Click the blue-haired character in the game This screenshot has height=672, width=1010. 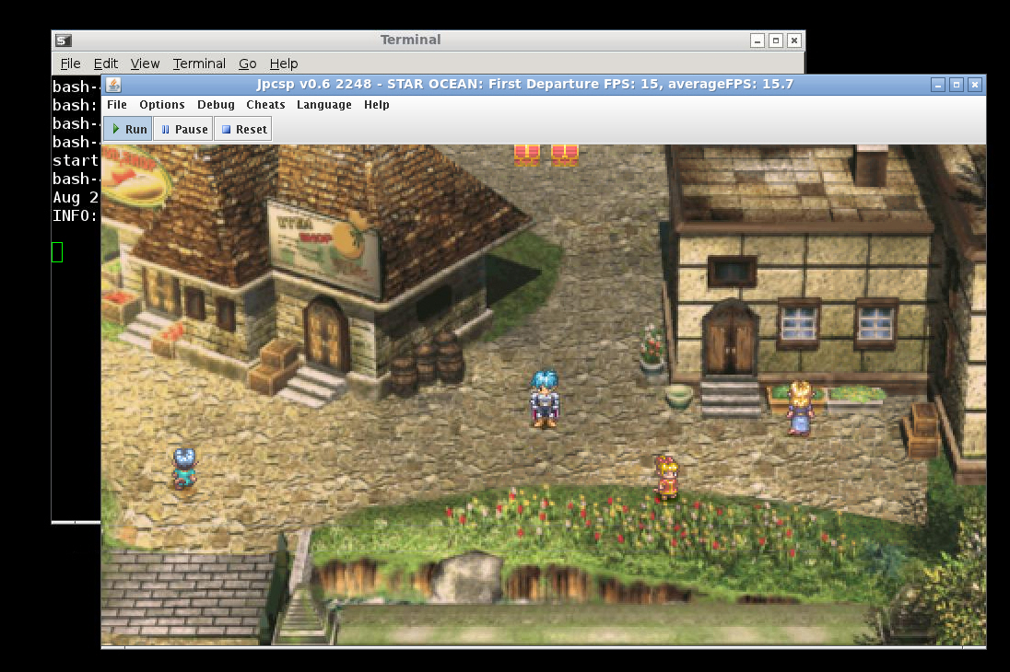pos(545,399)
